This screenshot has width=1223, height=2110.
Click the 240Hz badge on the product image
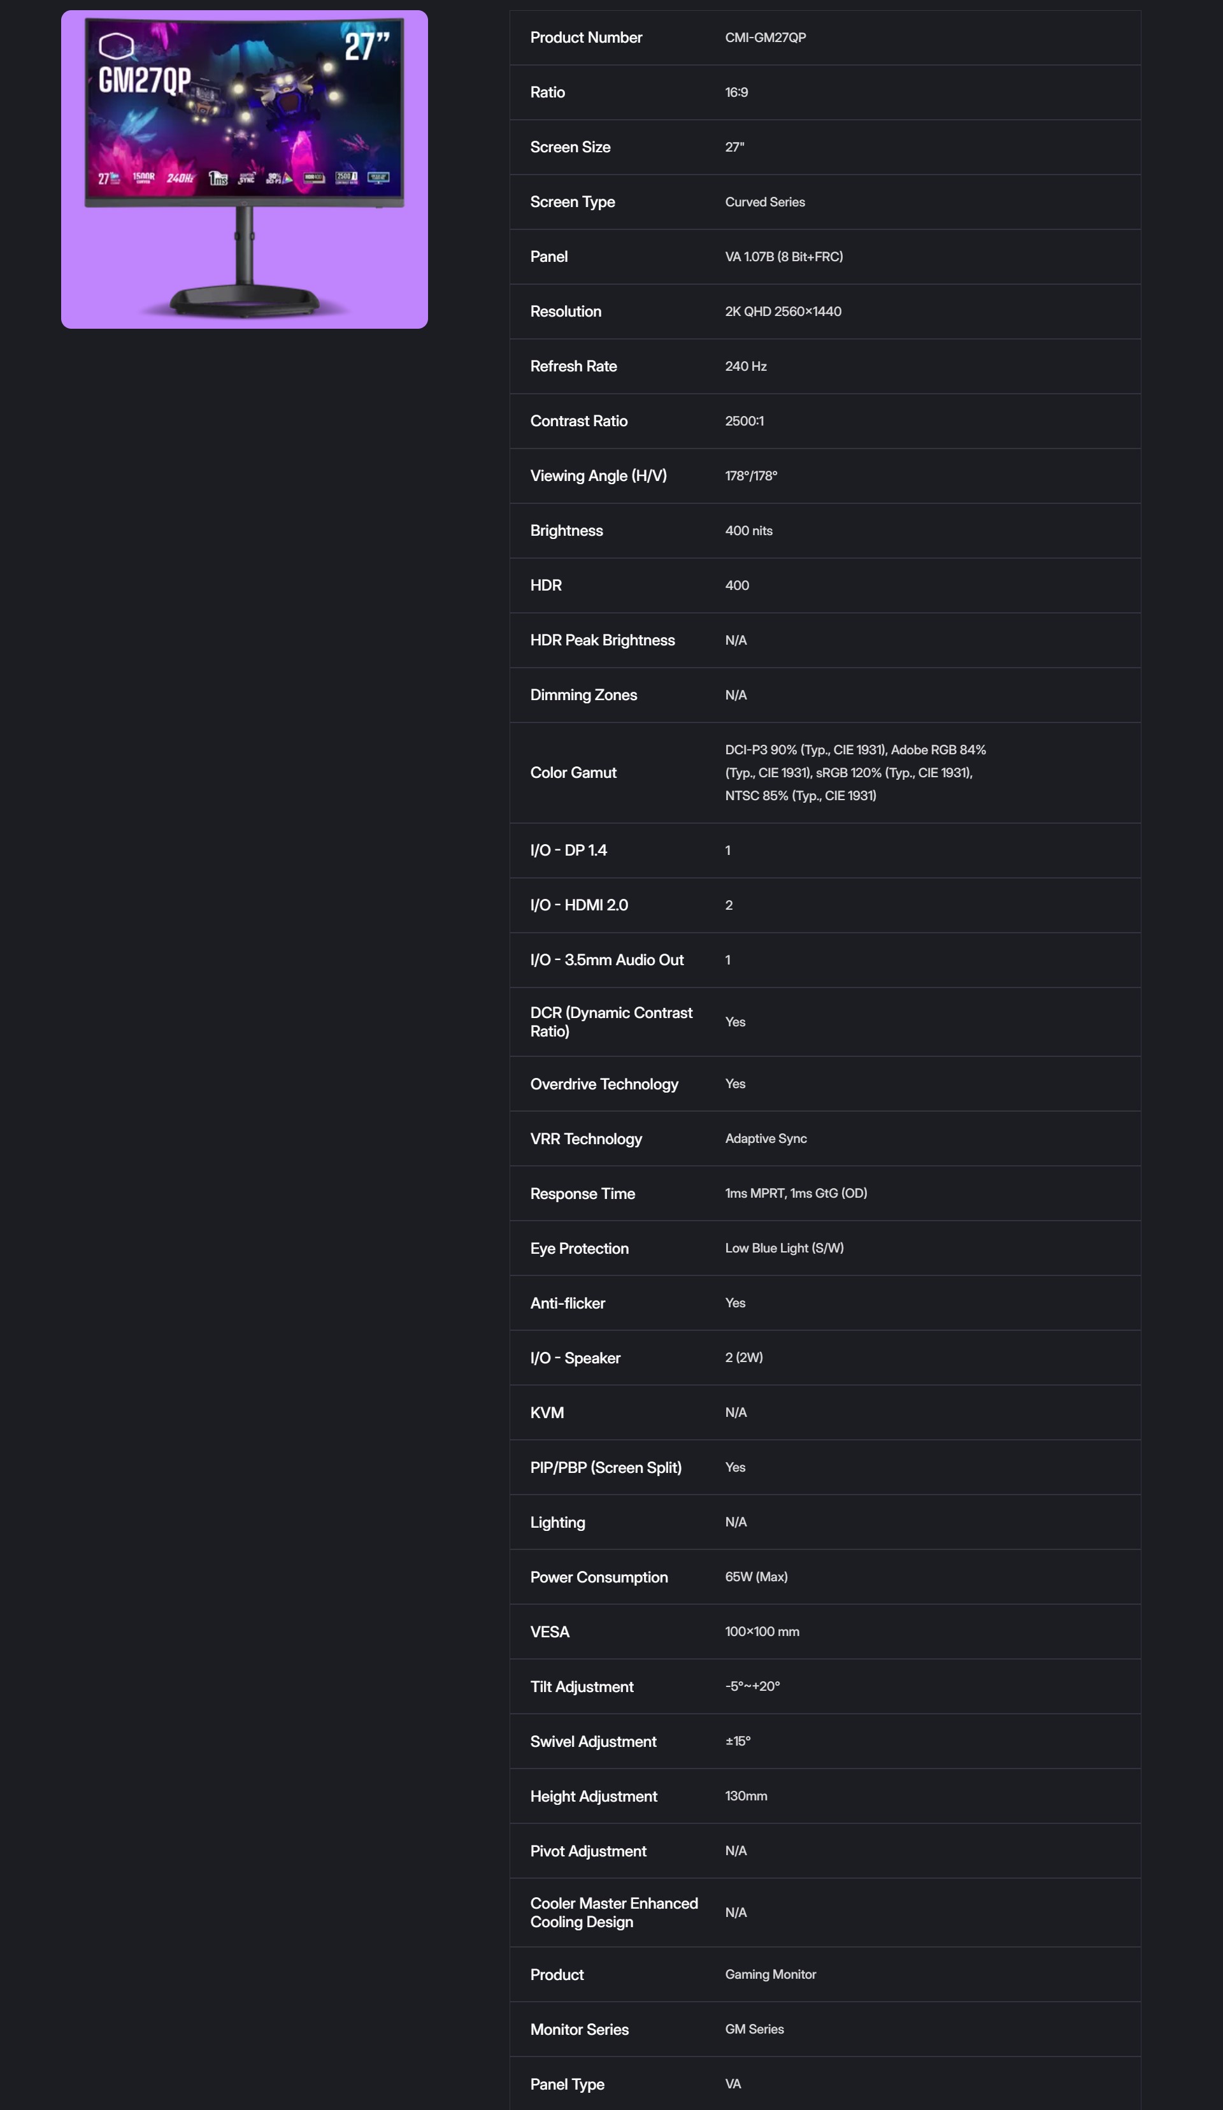[x=180, y=178]
